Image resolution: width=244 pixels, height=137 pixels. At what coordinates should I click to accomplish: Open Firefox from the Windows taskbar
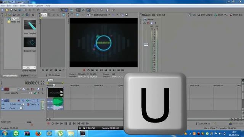pos(38,134)
